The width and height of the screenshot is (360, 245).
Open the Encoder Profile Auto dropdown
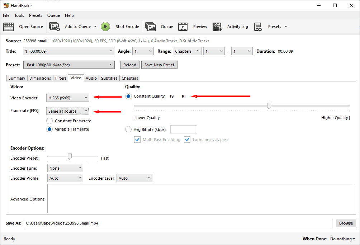coord(65,178)
